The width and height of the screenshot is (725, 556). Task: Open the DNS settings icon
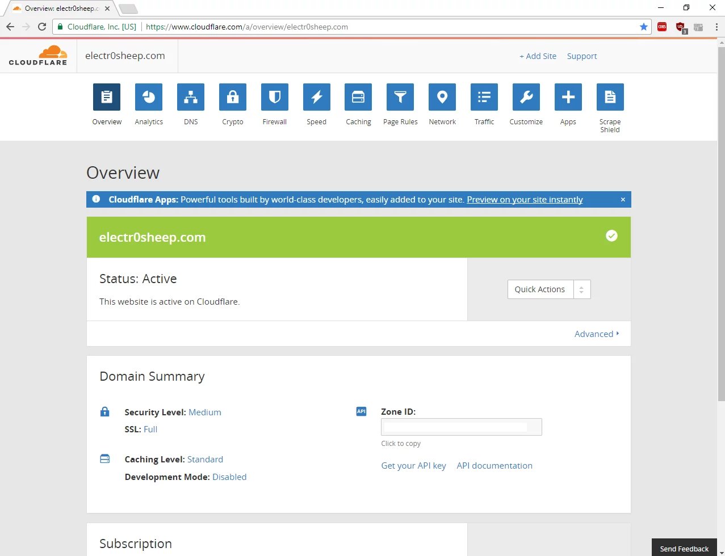coord(191,97)
